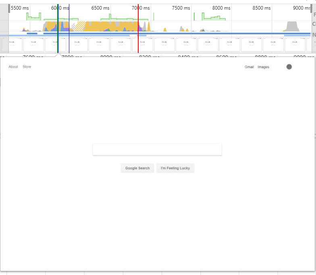The image size is (316, 275).
Task: Select the Images link in the preview
Action: (x=263, y=67)
